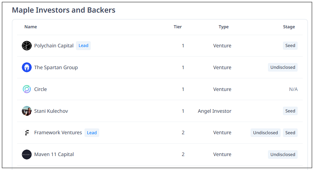Click the Lead badge beside Framework Ventures

tap(92, 133)
